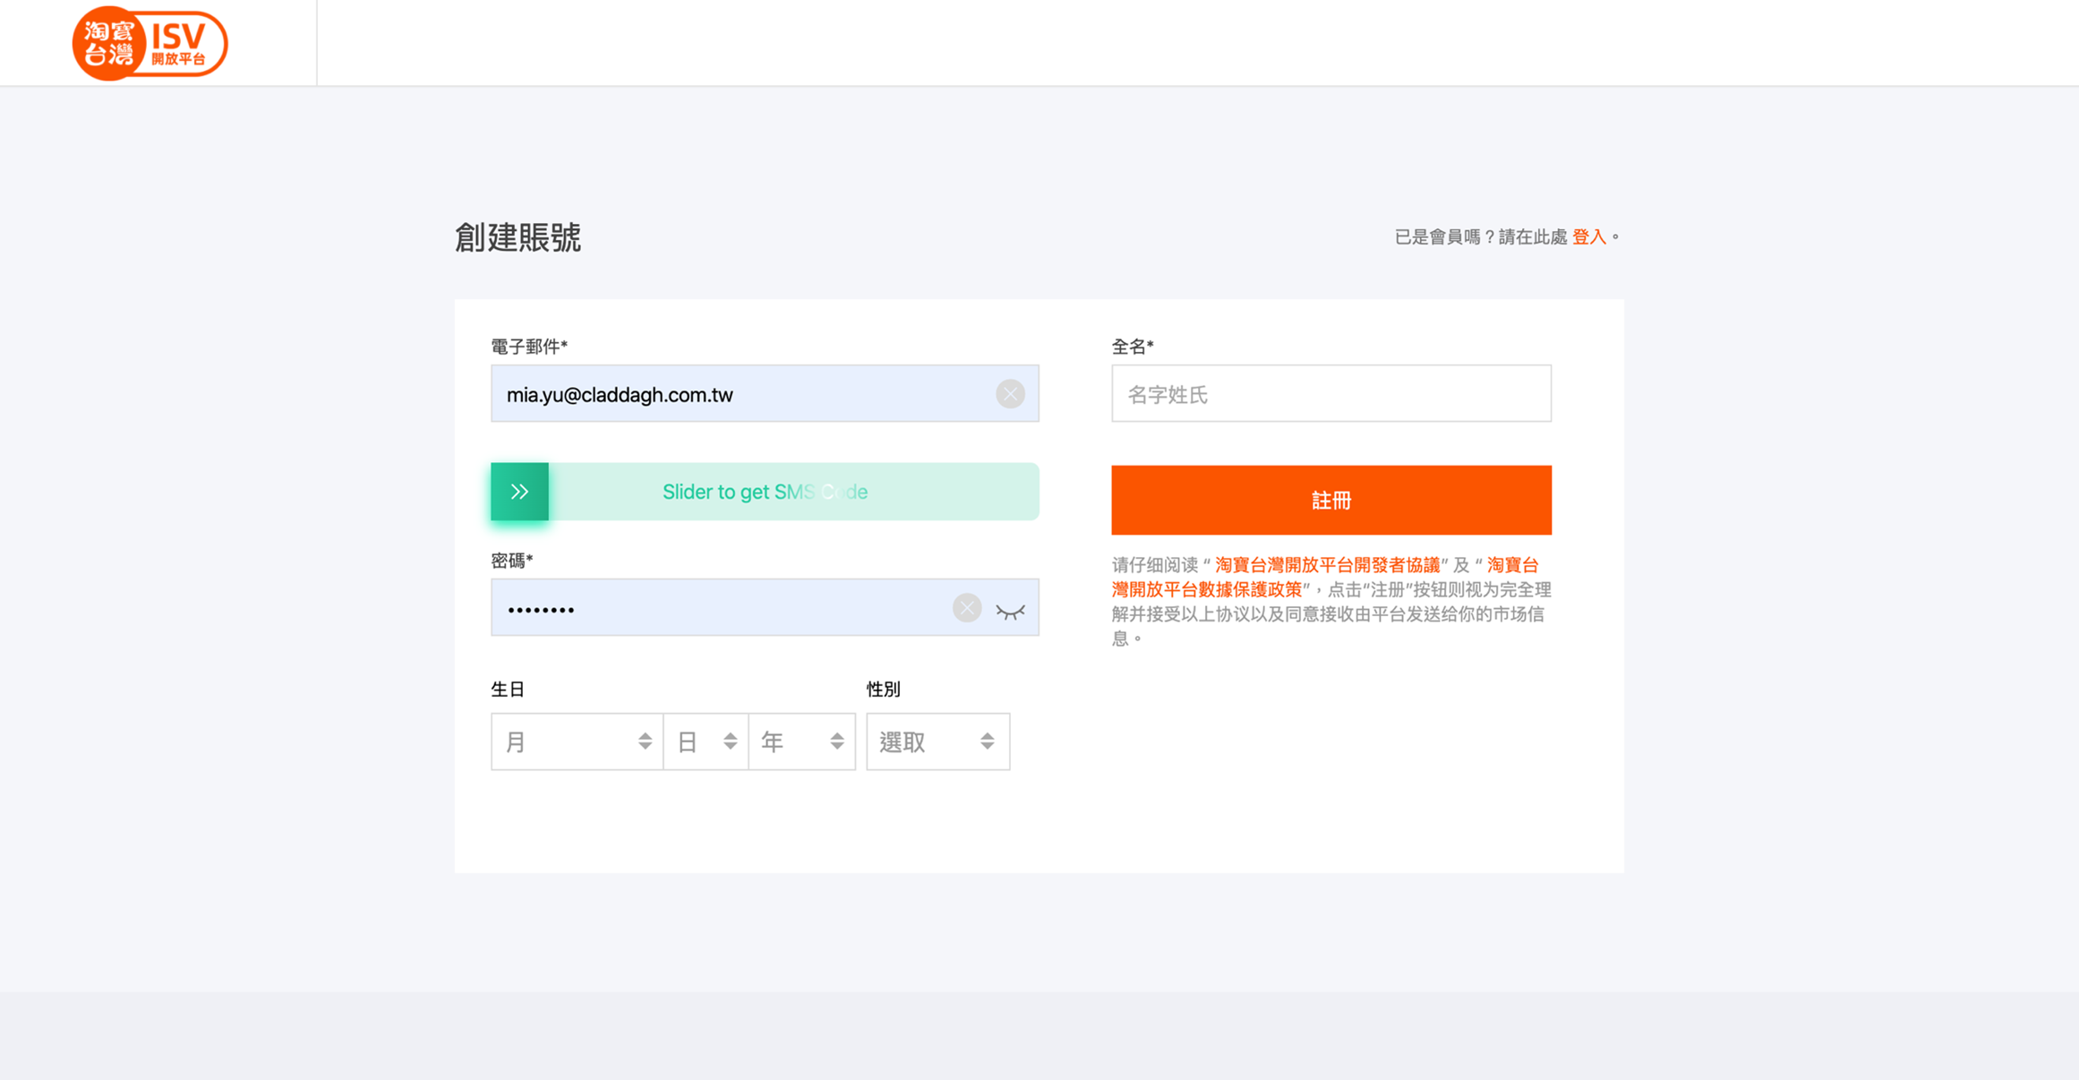Screen dimensions: 2079x1080
Task: Follow the 登入 login link
Action: (x=1589, y=236)
